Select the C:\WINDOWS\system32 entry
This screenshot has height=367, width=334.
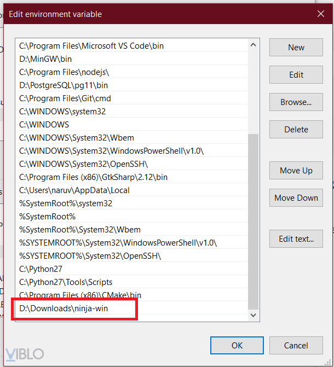pyautogui.click(x=131, y=112)
